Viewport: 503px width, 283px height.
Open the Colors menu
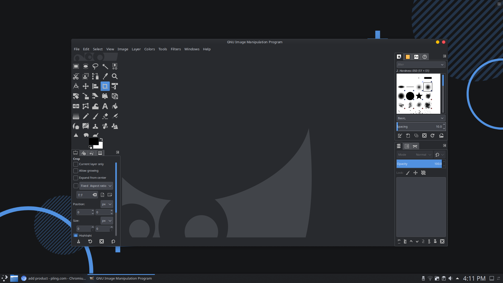pyautogui.click(x=150, y=49)
